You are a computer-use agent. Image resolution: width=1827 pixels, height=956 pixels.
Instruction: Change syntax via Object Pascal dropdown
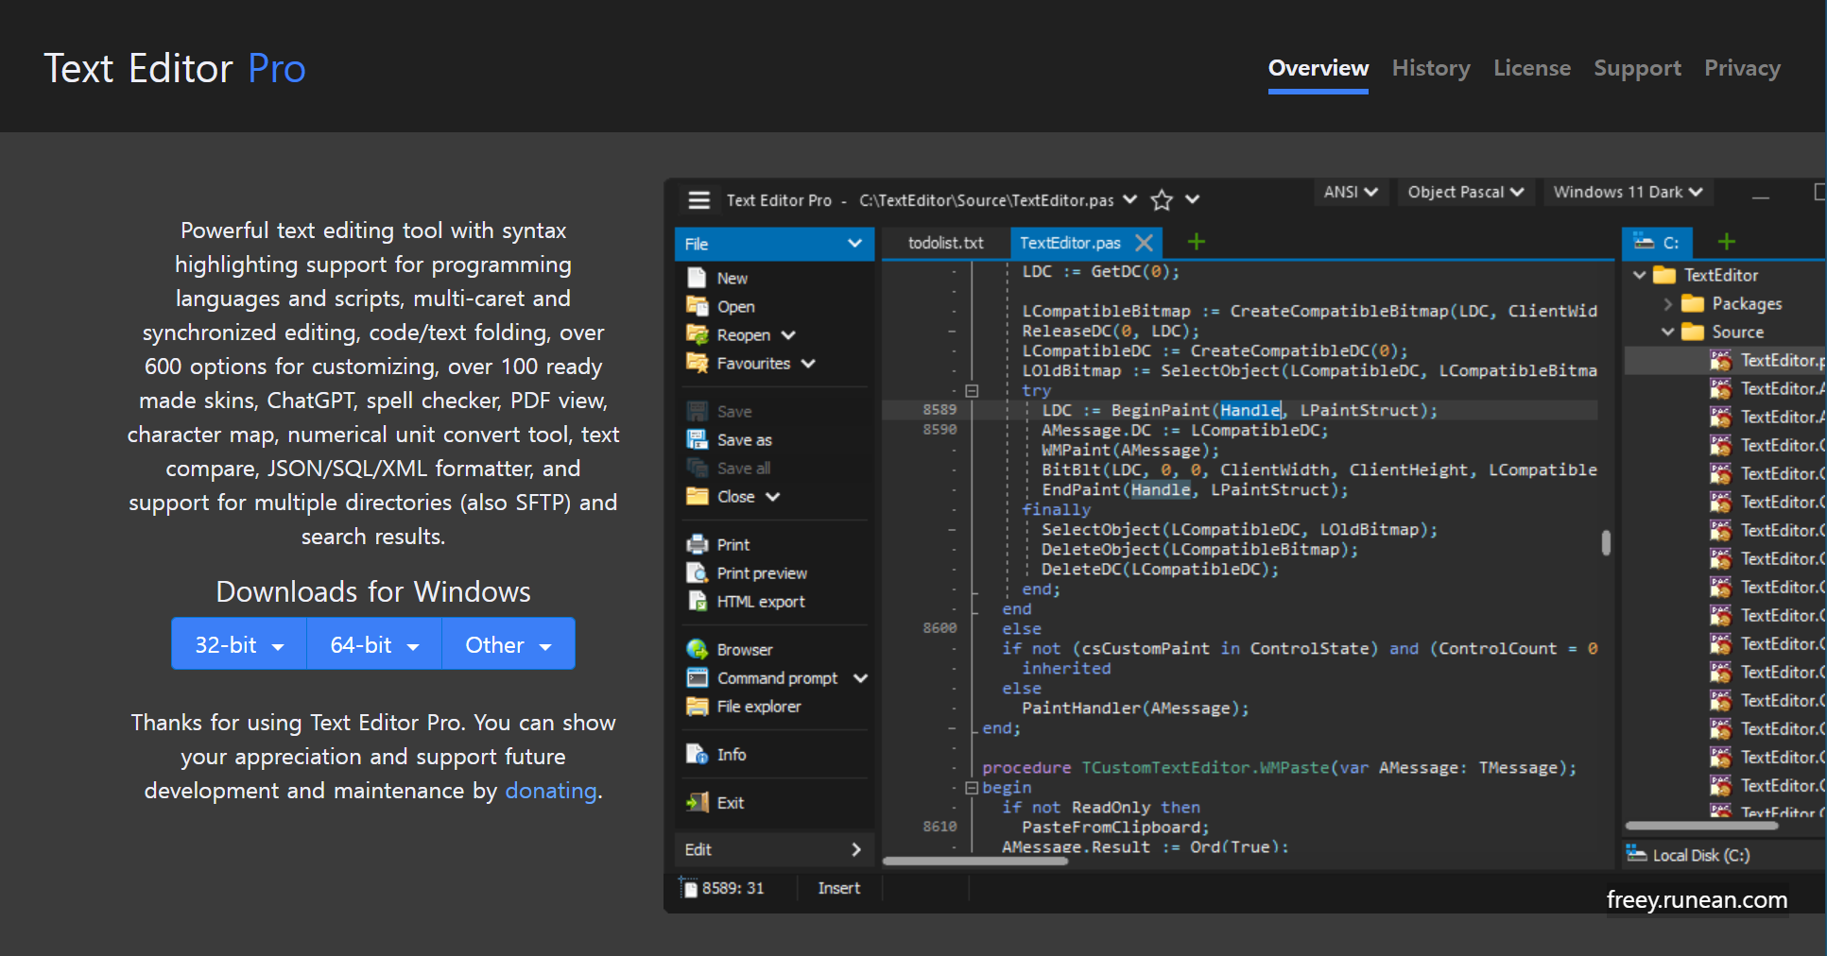1467,192
